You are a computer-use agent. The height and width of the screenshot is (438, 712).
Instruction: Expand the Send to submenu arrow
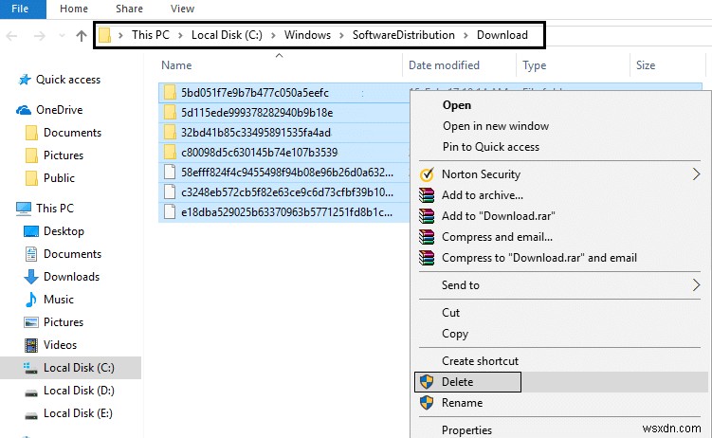[x=696, y=285]
